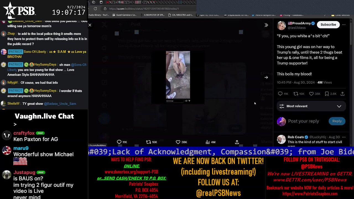
Task: Open Other favorites folder
Action: (340, 15)
